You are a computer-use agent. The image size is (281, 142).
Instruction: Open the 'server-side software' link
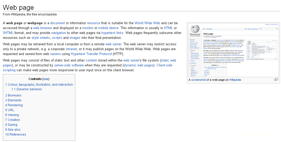(x=69, y=65)
